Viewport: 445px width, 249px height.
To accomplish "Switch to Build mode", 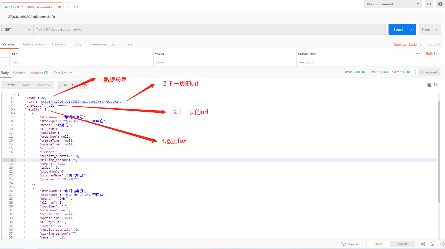I will [x=379, y=244].
